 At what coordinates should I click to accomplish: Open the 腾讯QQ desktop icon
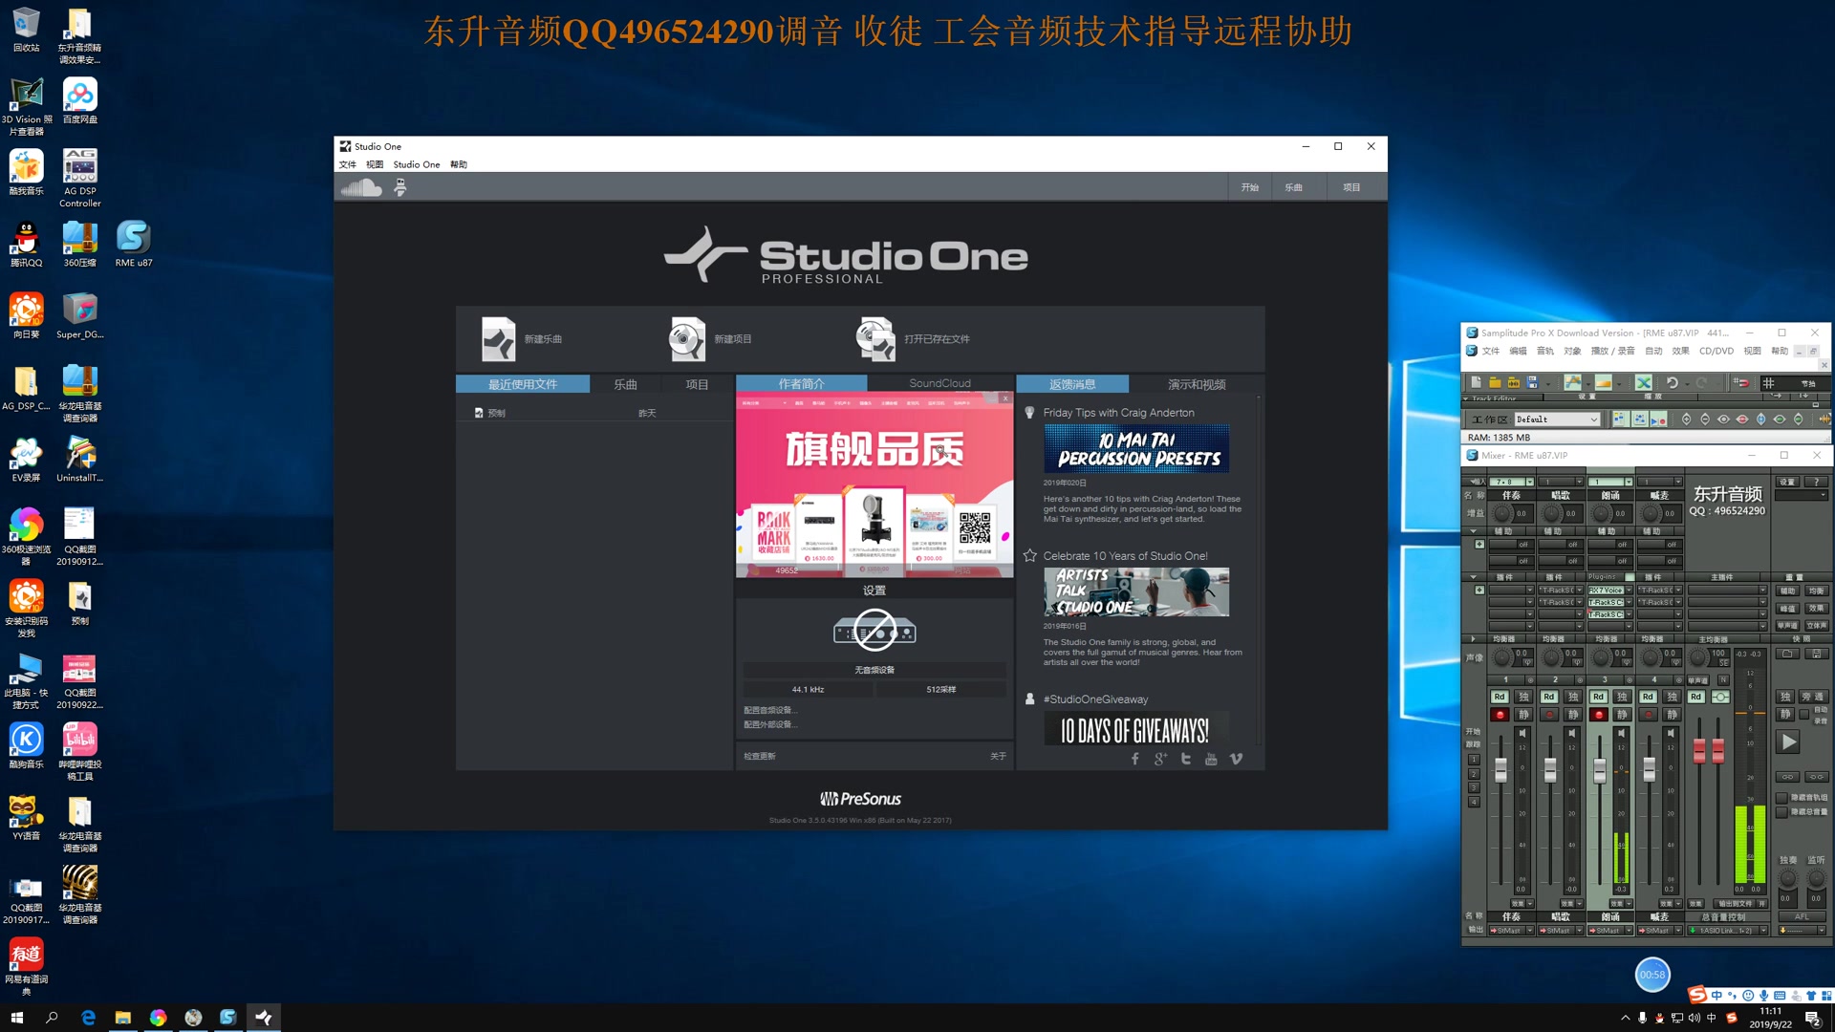click(x=26, y=245)
